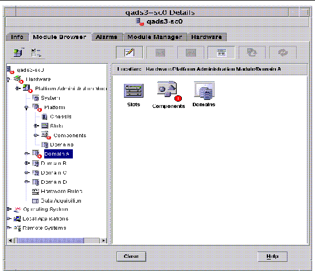
Task: Expand the Components tree node
Action: pos(36,135)
